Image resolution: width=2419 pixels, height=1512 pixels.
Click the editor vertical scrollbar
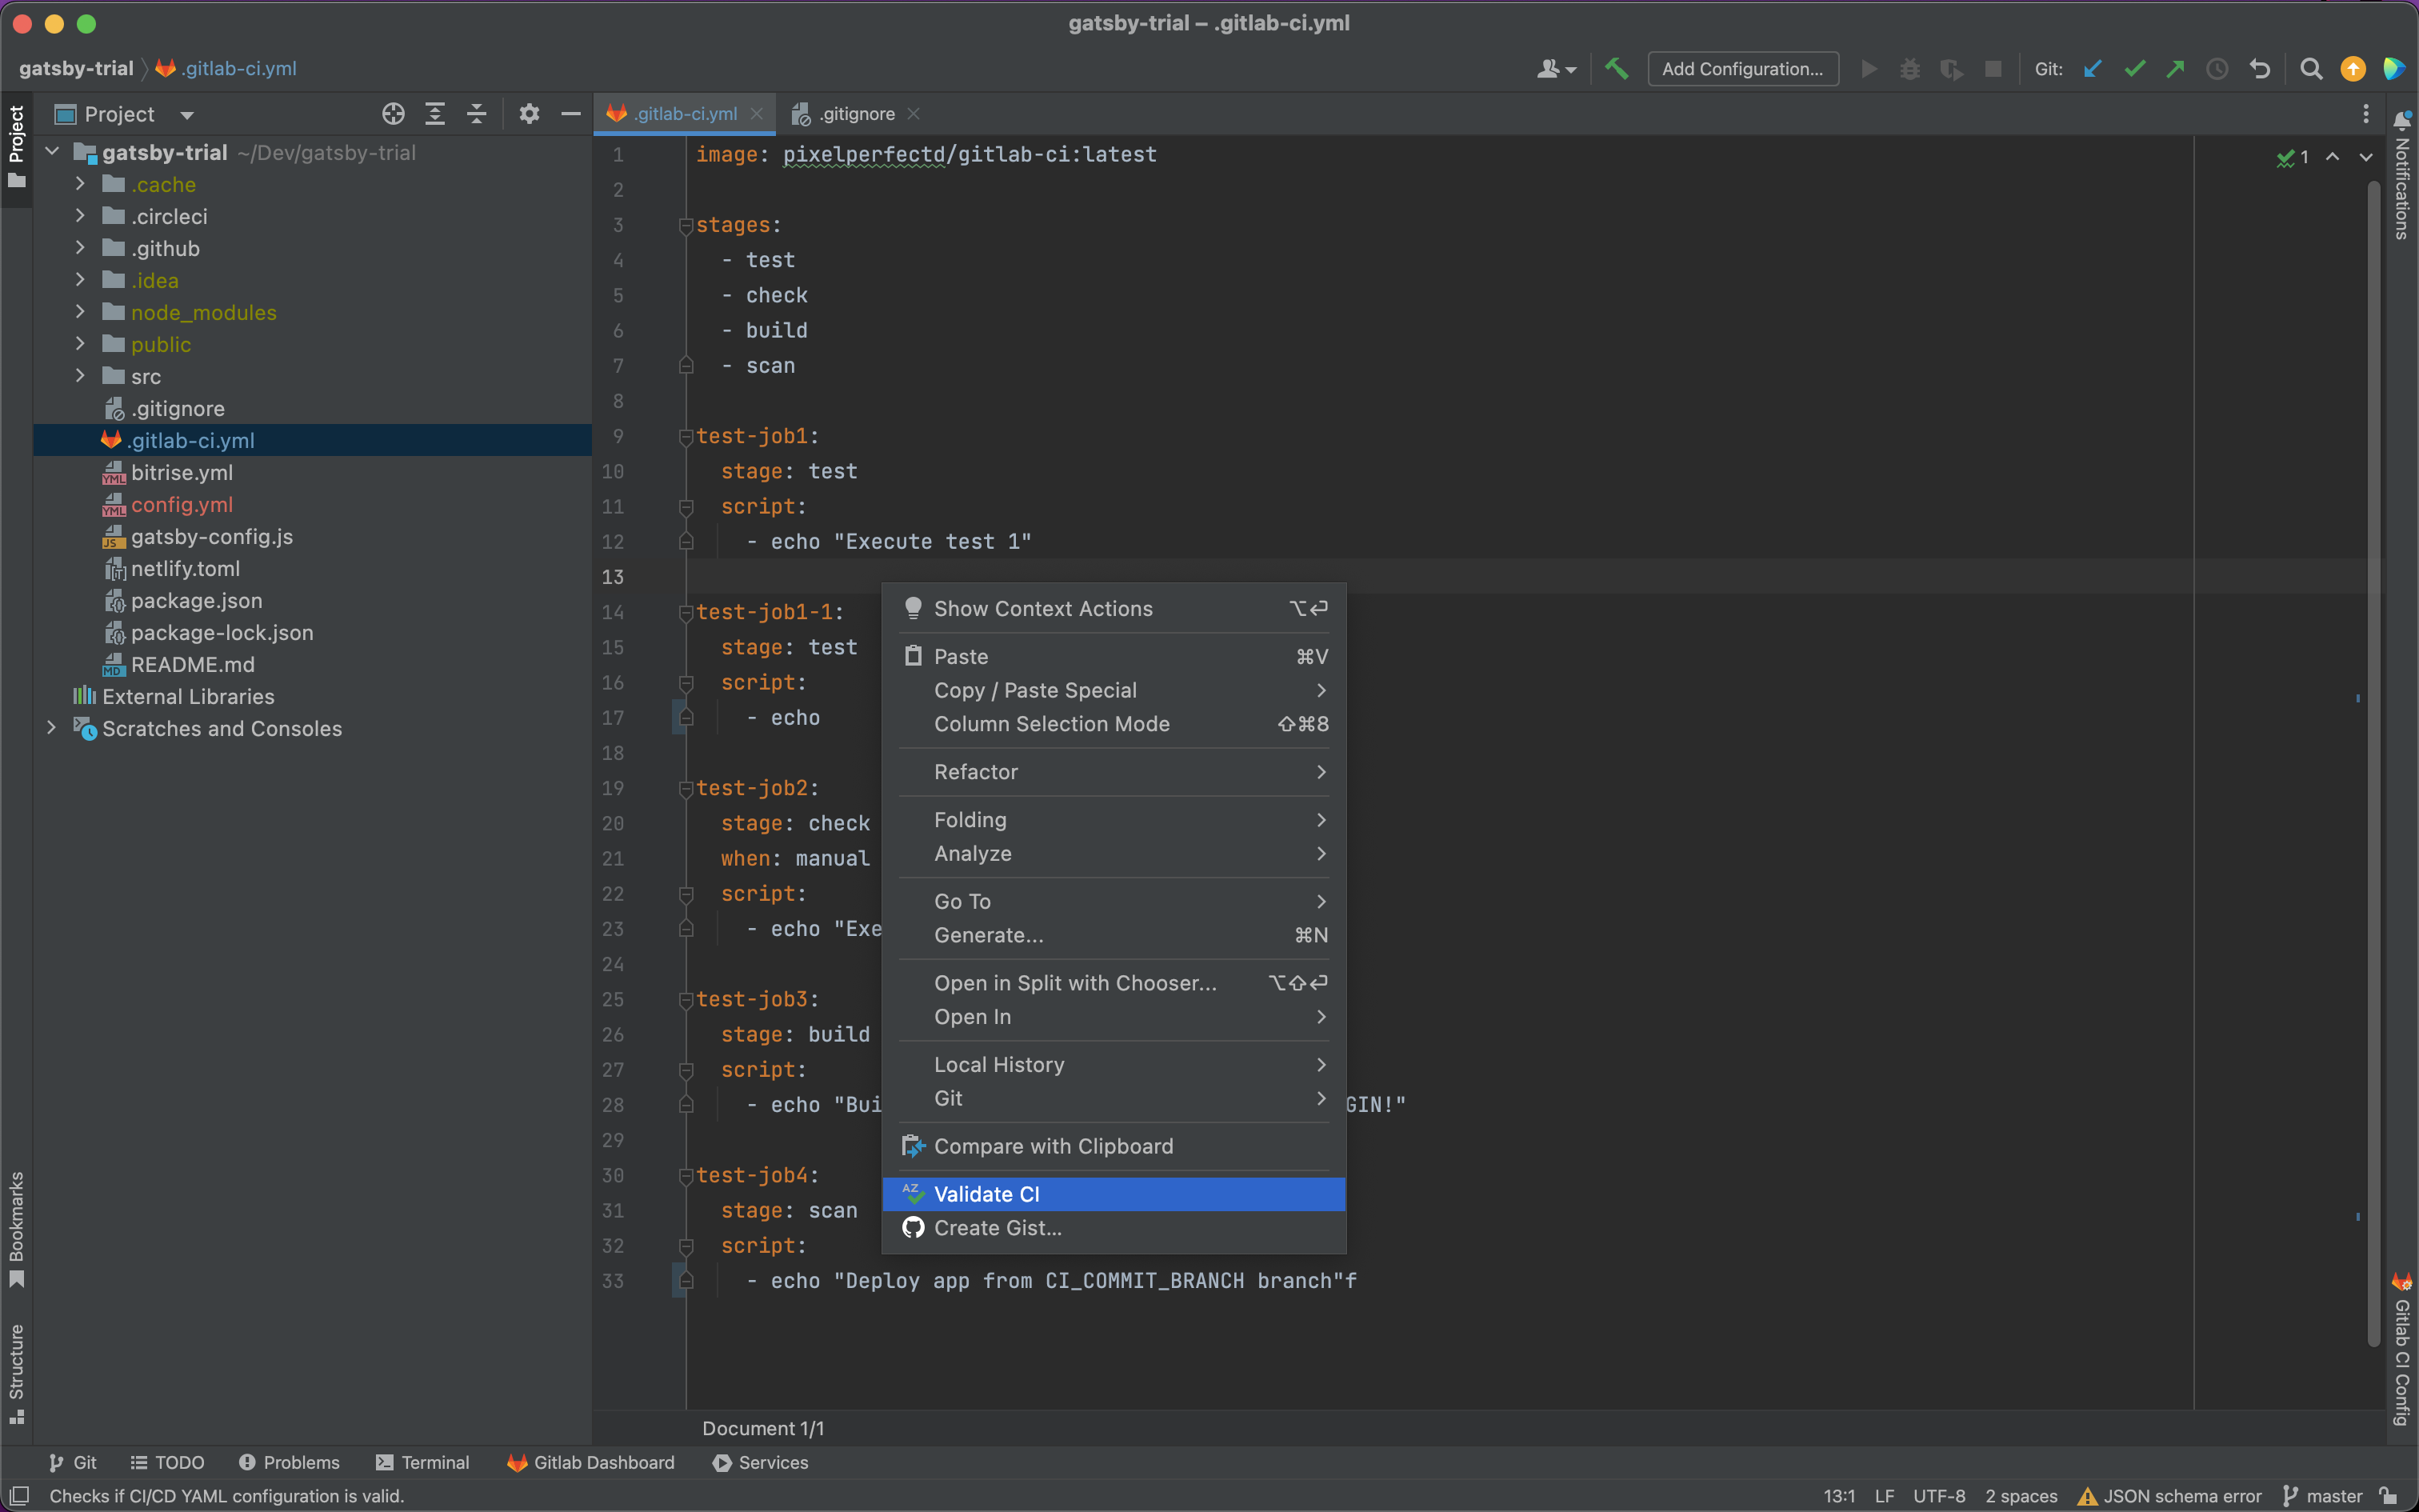pos(2373,765)
